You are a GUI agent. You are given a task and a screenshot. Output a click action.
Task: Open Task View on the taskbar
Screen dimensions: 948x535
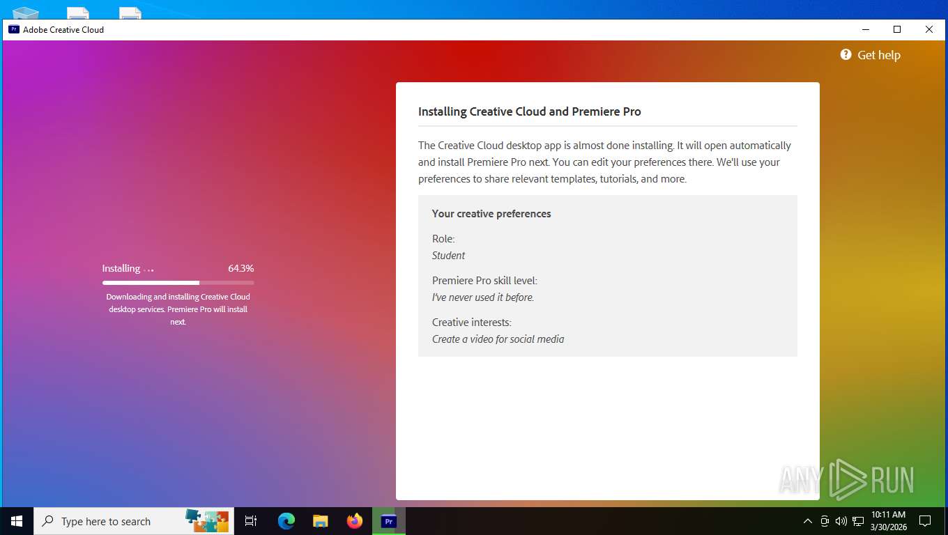click(x=251, y=521)
